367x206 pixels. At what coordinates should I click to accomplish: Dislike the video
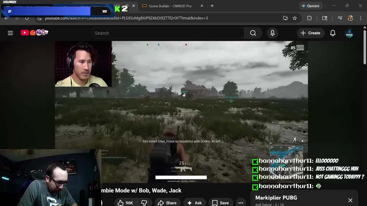(x=144, y=203)
